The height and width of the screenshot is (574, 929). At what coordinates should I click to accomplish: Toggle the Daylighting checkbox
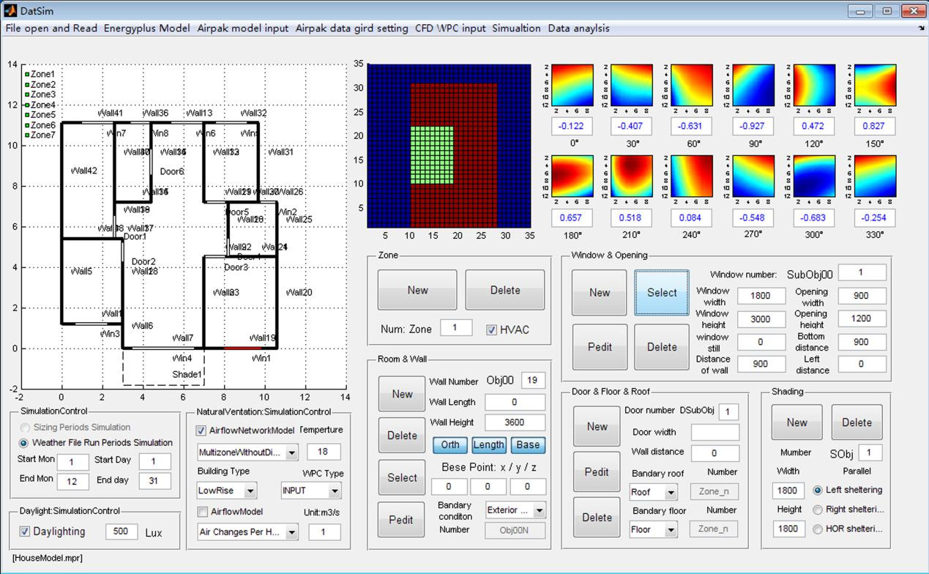point(25,532)
